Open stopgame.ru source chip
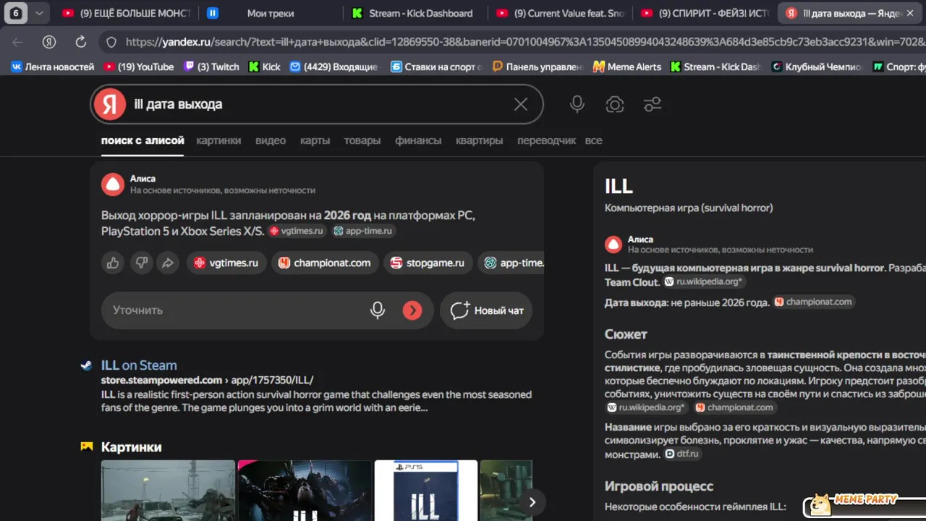The width and height of the screenshot is (926, 521). tap(428, 263)
